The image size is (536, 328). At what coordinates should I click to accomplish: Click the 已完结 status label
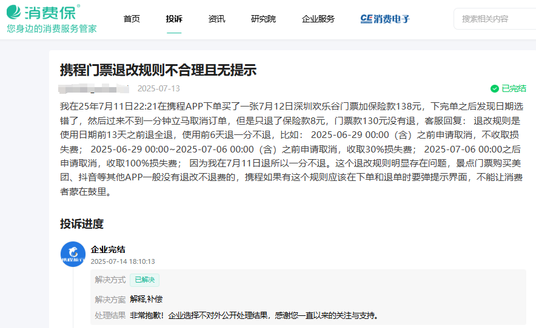point(514,89)
